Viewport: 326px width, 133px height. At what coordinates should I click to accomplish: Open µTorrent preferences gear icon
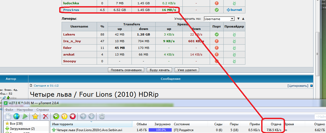[102, 116]
